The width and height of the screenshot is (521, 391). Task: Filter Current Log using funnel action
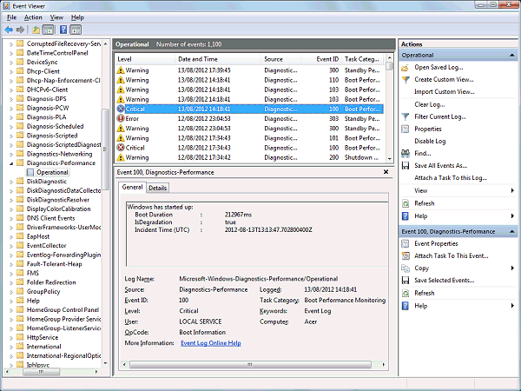click(440, 116)
